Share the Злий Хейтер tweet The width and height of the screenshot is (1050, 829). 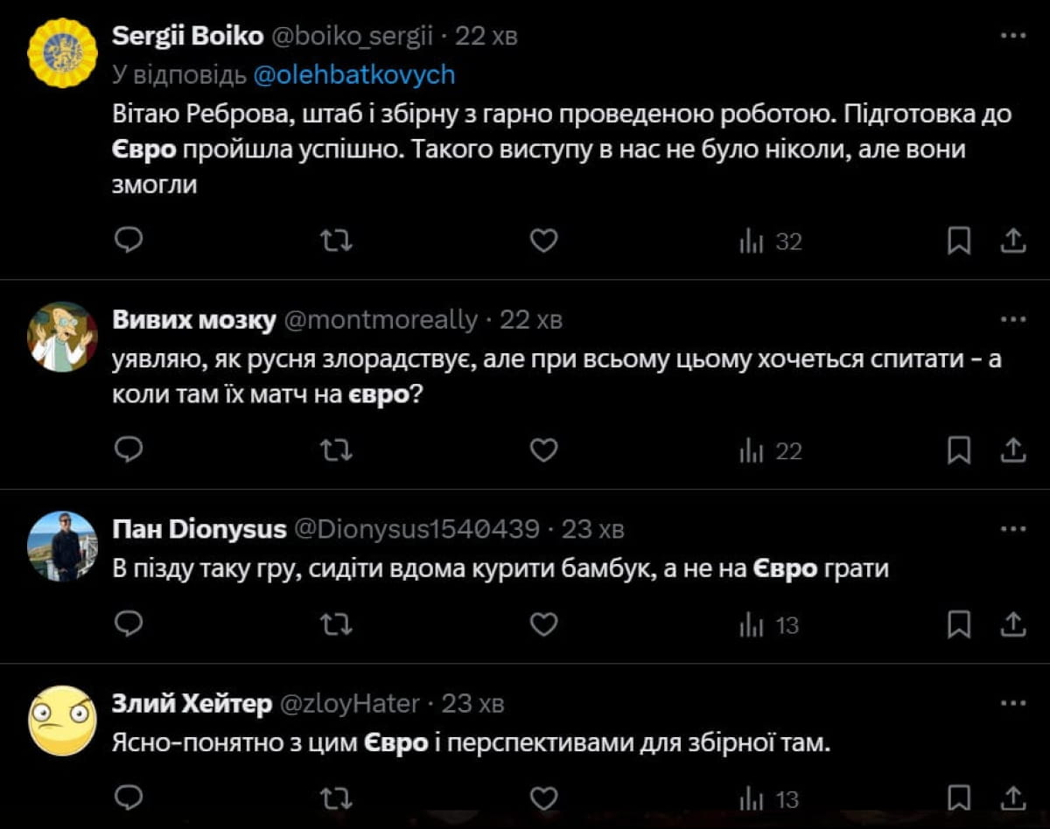click(1012, 798)
